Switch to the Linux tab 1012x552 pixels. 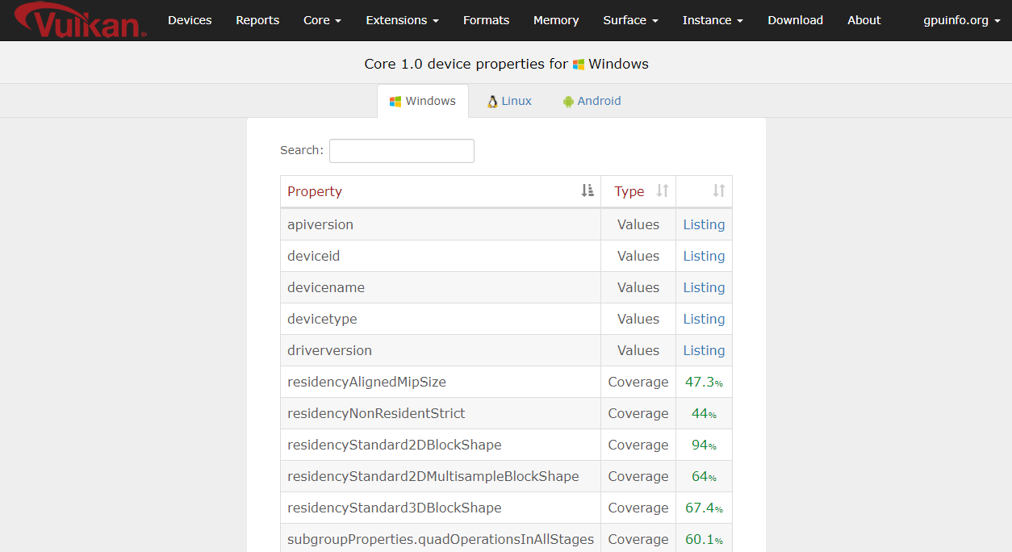click(x=509, y=101)
